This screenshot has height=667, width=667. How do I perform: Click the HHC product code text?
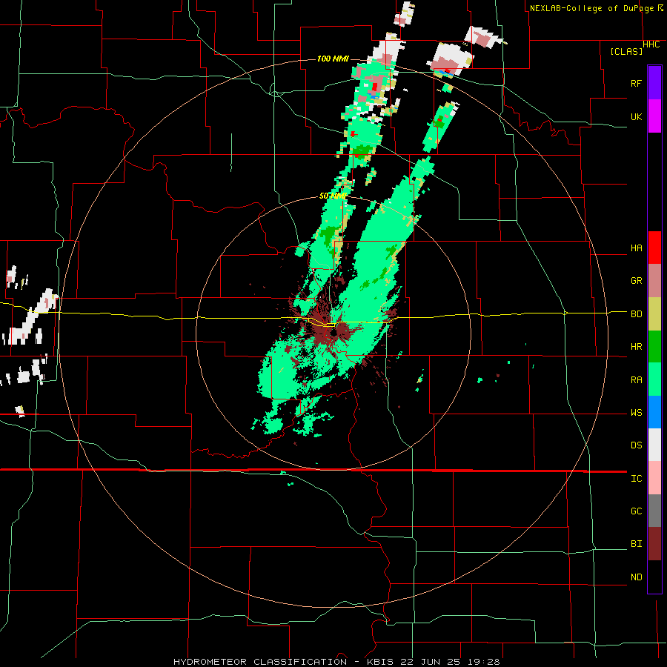pyautogui.click(x=651, y=44)
